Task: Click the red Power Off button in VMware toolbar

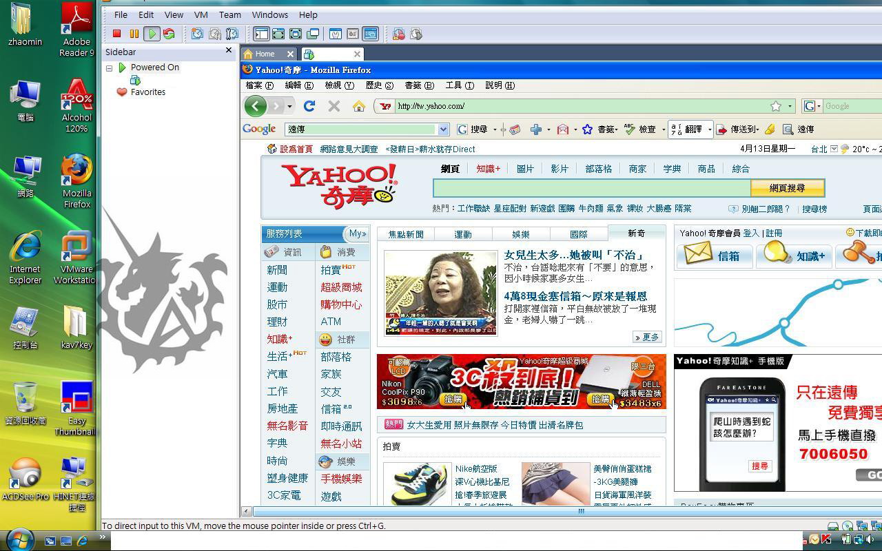Action: [x=117, y=34]
